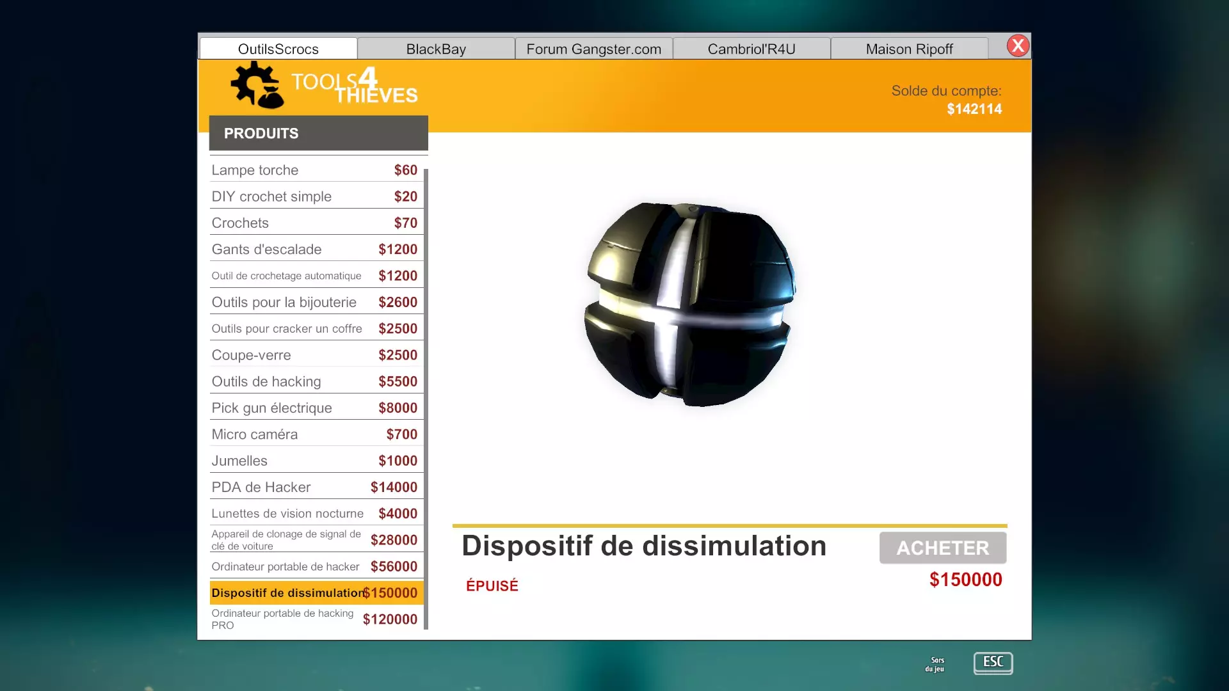Pick the PDA de Hacker product
Screen dimensions: 1229x691
(315, 488)
